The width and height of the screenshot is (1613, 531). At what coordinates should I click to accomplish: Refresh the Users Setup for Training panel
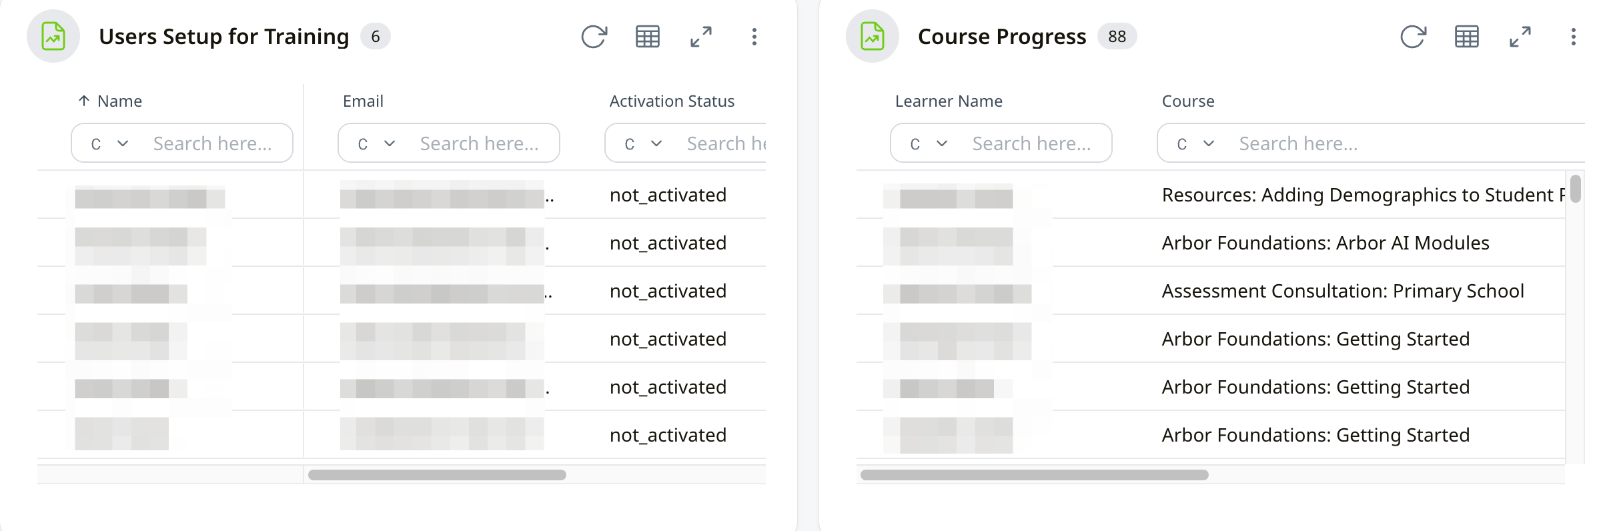[594, 37]
